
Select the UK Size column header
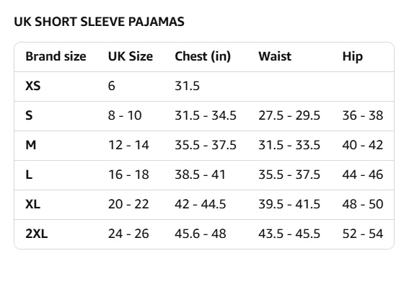click(x=131, y=56)
